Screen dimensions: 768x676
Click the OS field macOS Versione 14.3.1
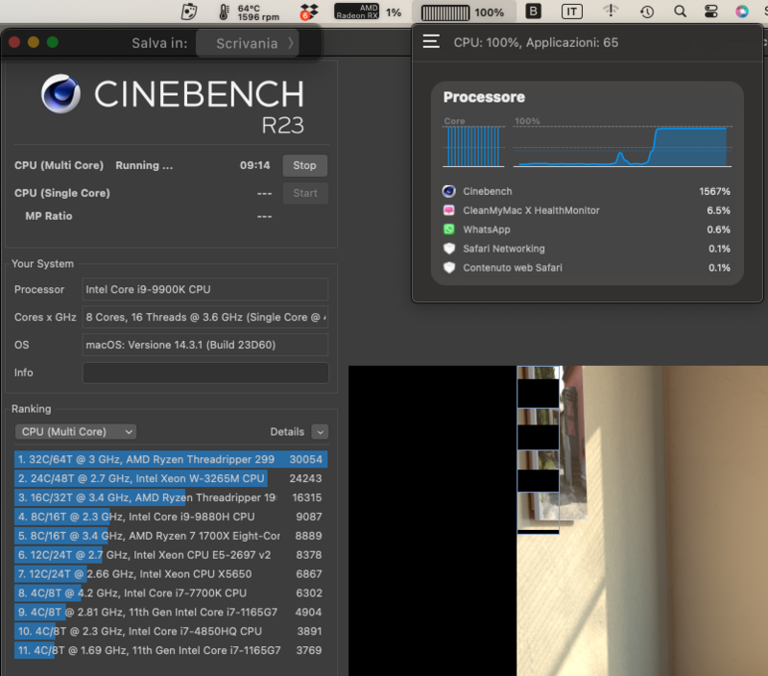tap(205, 345)
